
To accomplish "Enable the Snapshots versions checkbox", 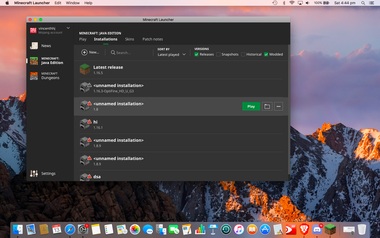I will click(x=218, y=54).
